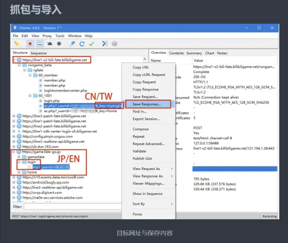
Task: Open the Tools wrench icon
Action: pyautogui.click(x=105, y=44)
